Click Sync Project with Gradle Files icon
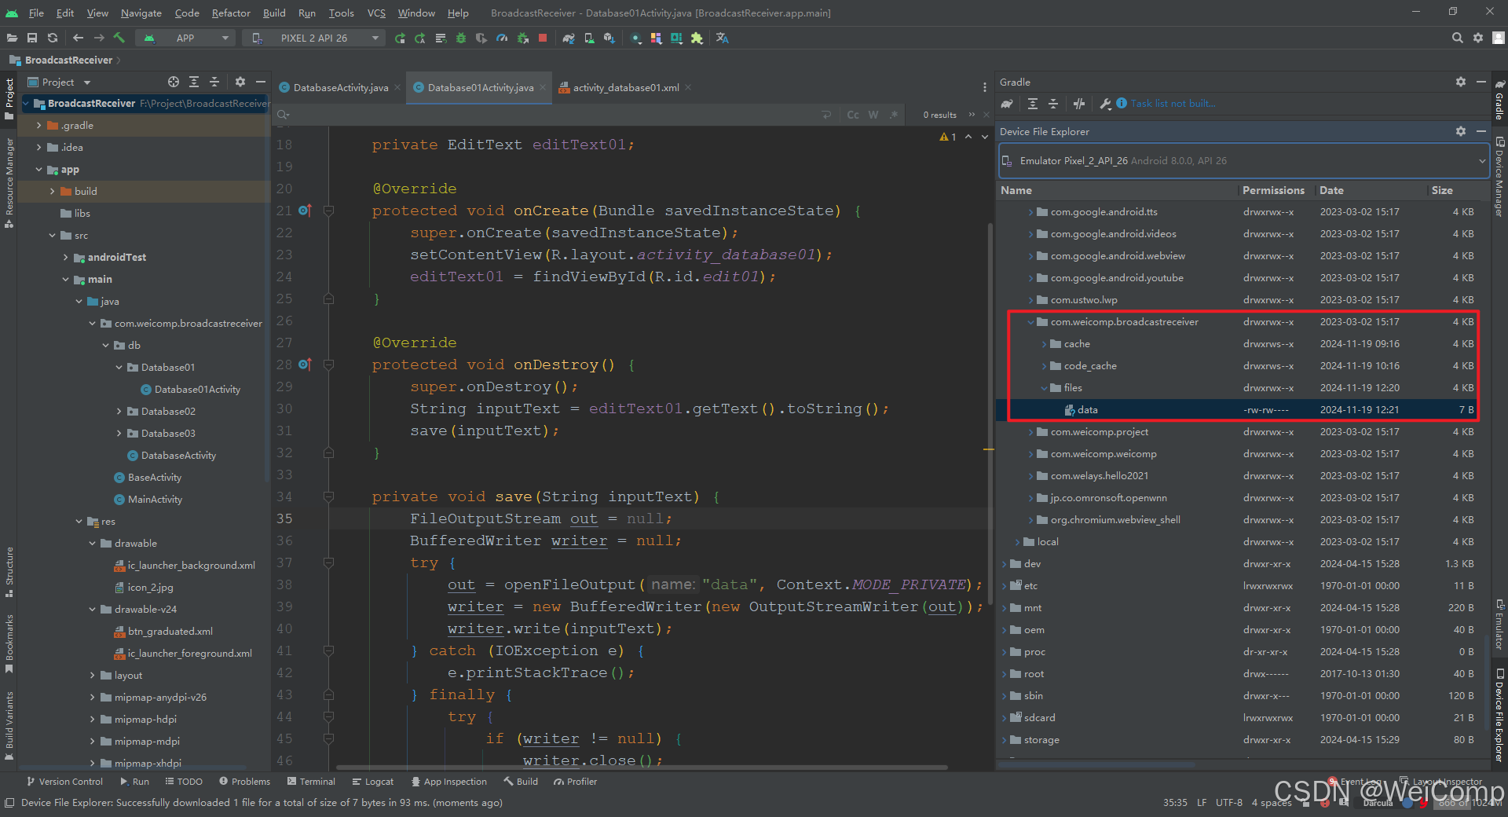Viewport: 1508px width, 817px height. pos(569,38)
